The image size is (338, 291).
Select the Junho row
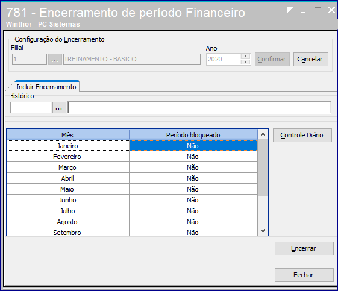132,200
